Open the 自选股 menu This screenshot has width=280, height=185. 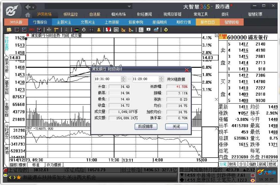[x=95, y=14]
